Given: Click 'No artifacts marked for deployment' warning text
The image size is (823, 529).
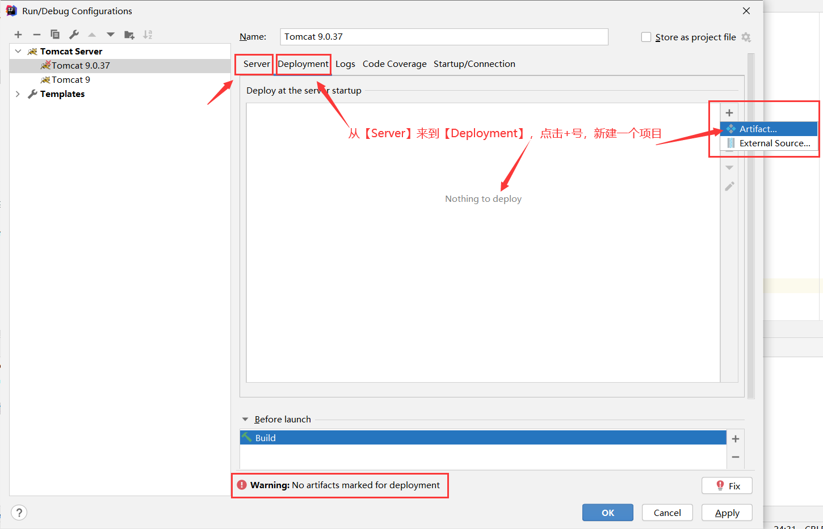Looking at the screenshot, I should coord(366,485).
